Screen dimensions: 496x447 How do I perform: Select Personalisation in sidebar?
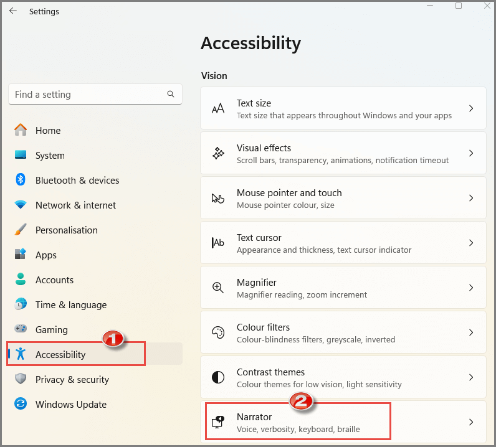[95, 230]
